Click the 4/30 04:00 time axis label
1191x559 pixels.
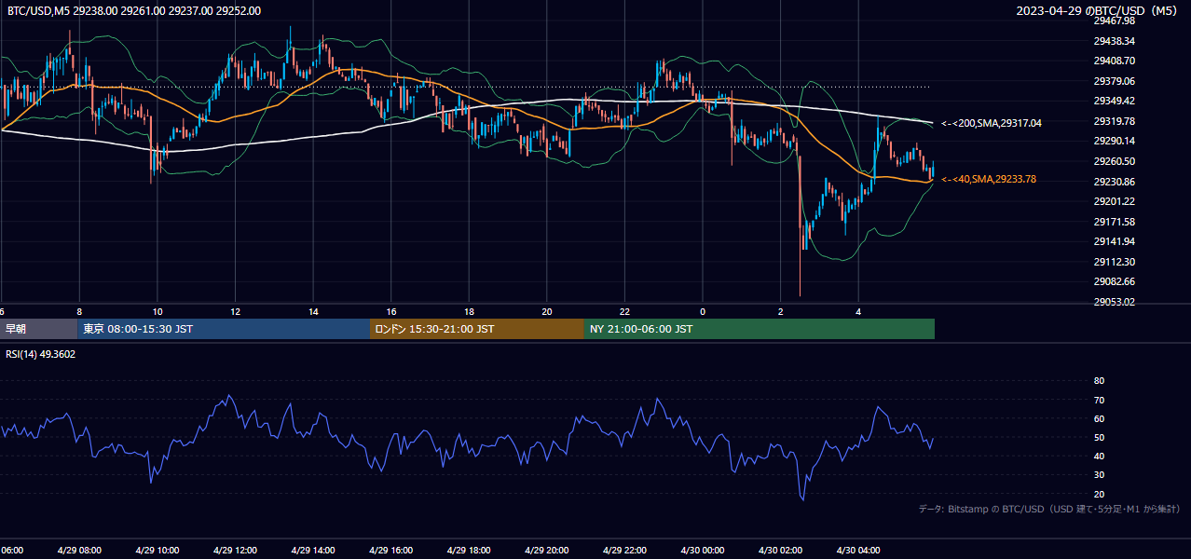(858, 550)
